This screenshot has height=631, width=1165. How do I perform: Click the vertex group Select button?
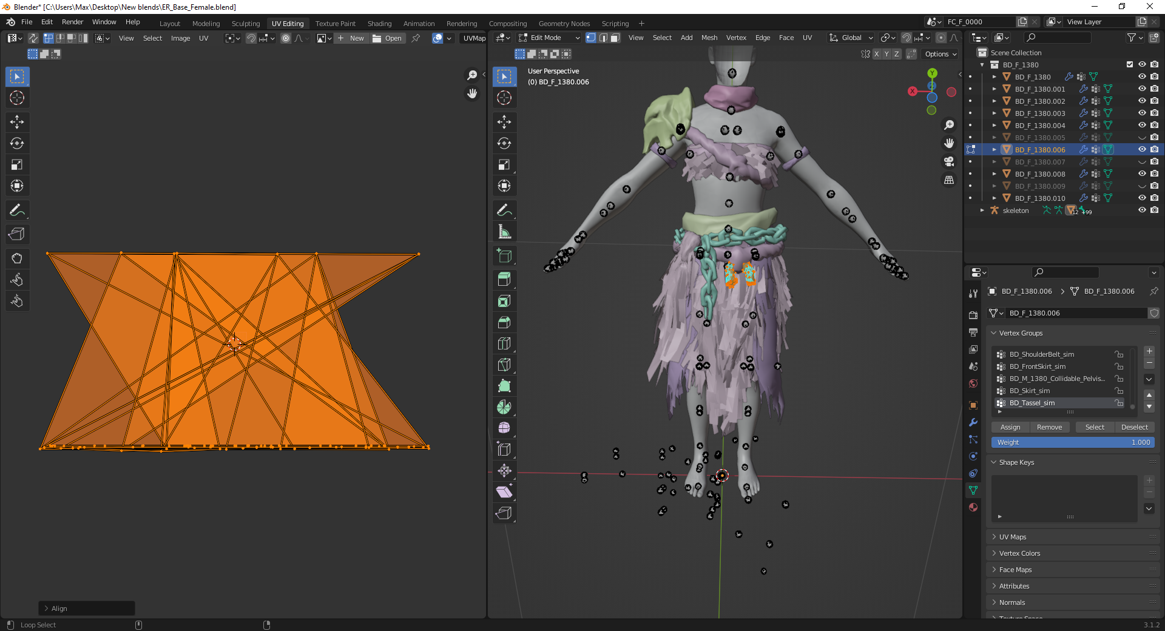click(1095, 427)
